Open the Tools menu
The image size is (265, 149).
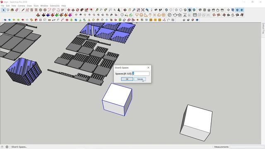coord(36,6)
